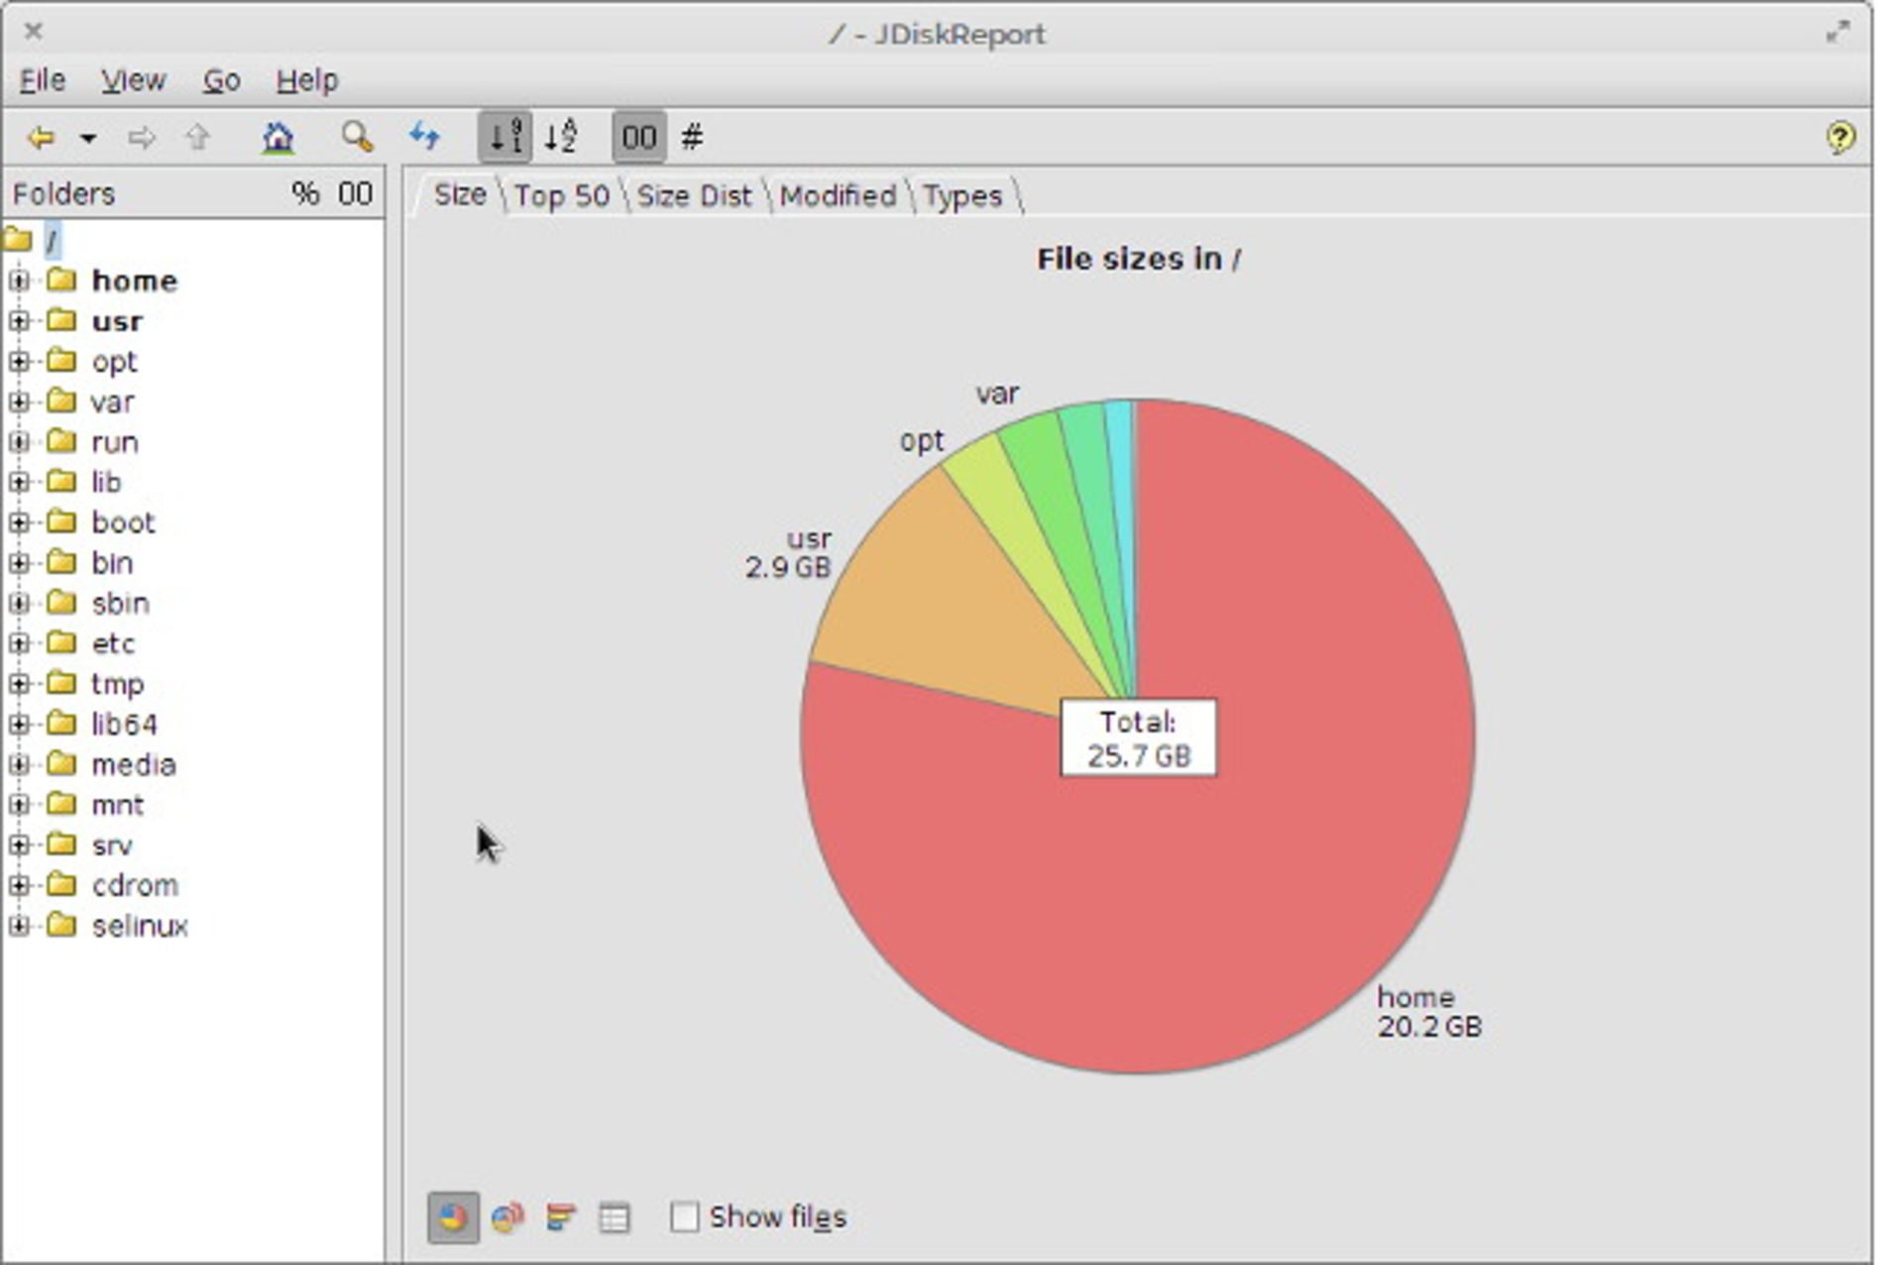The width and height of the screenshot is (1903, 1265).
Task: Click the folder icon next to etc
Action: tap(61, 642)
